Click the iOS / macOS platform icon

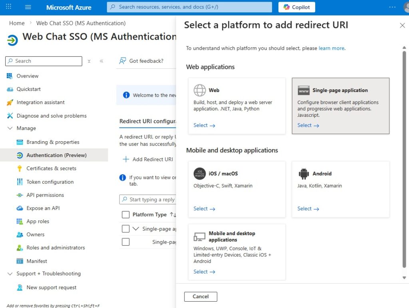click(200, 174)
